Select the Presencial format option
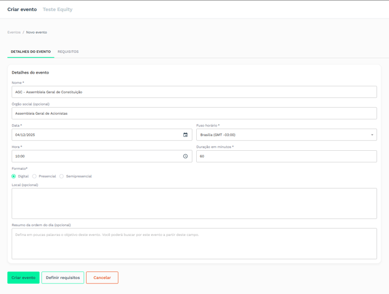The width and height of the screenshot is (389, 294). coord(35,176)
